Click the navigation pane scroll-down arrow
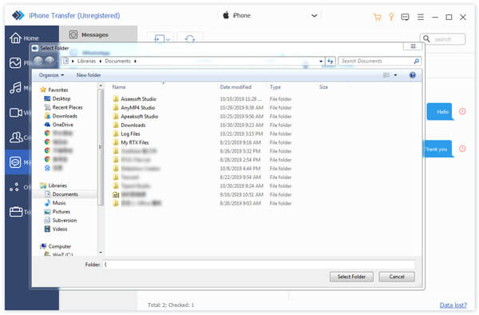Viewport: 479px width, 315px height. (x=101, y=253)
